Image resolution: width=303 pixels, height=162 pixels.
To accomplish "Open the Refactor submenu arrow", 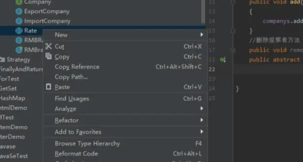I will 202,120.
